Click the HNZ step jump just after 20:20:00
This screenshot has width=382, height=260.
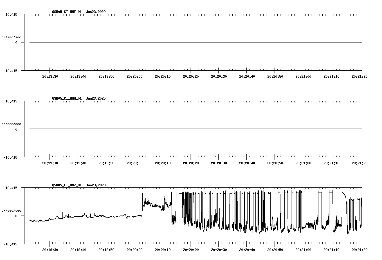142,205
